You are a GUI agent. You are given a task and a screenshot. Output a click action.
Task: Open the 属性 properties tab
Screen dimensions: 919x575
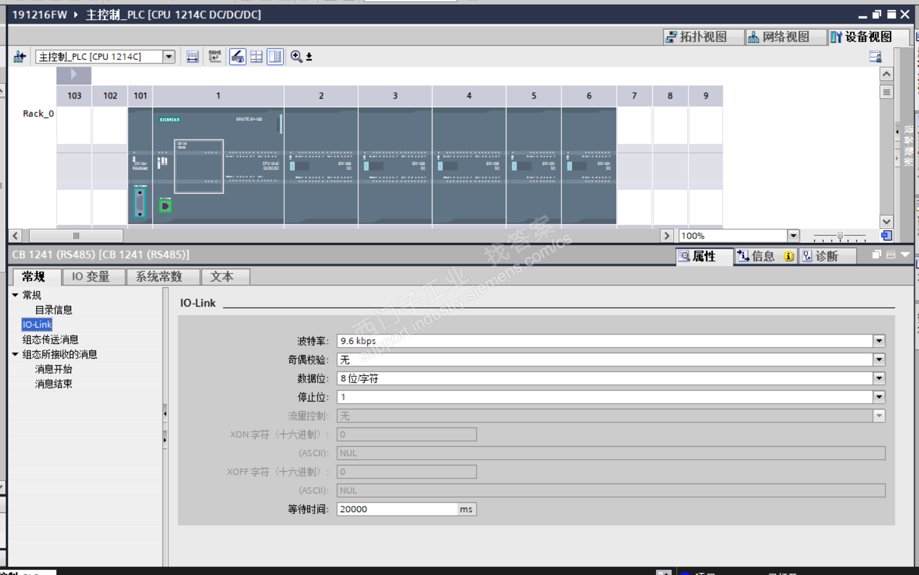[x=704, y=256]
